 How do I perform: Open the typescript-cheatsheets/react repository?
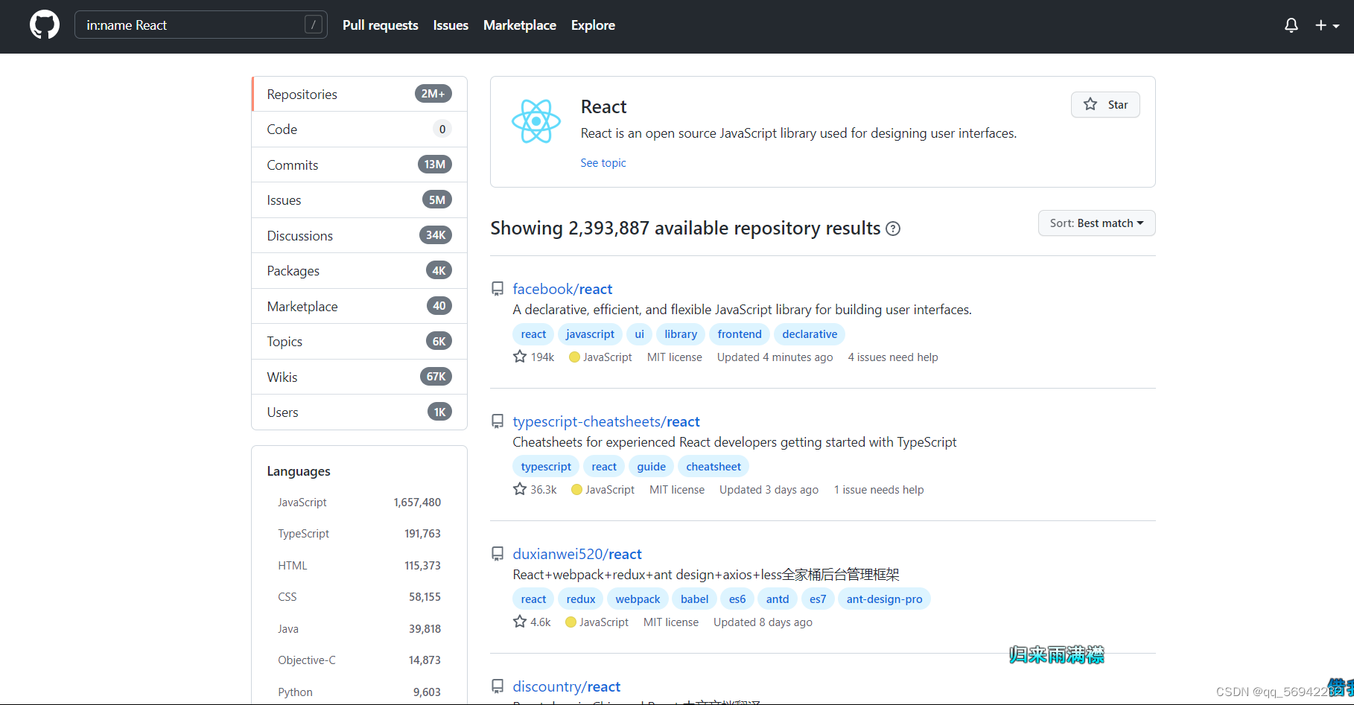tap(606, 421)
